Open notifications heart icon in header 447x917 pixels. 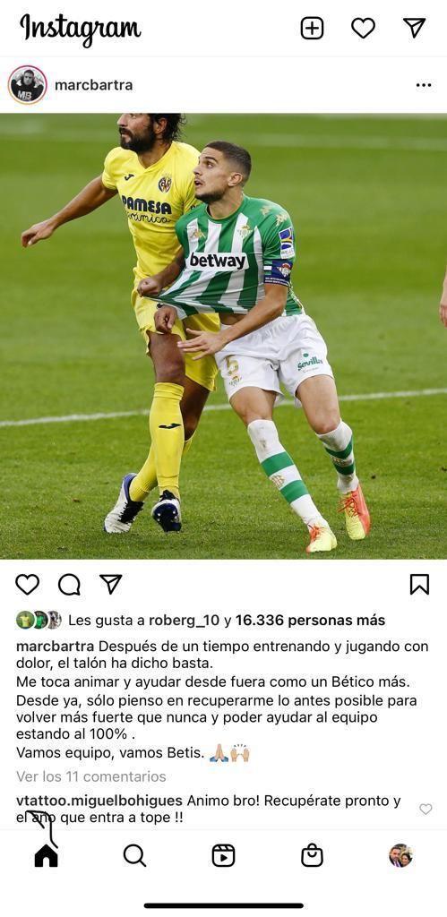coord(363,28)
